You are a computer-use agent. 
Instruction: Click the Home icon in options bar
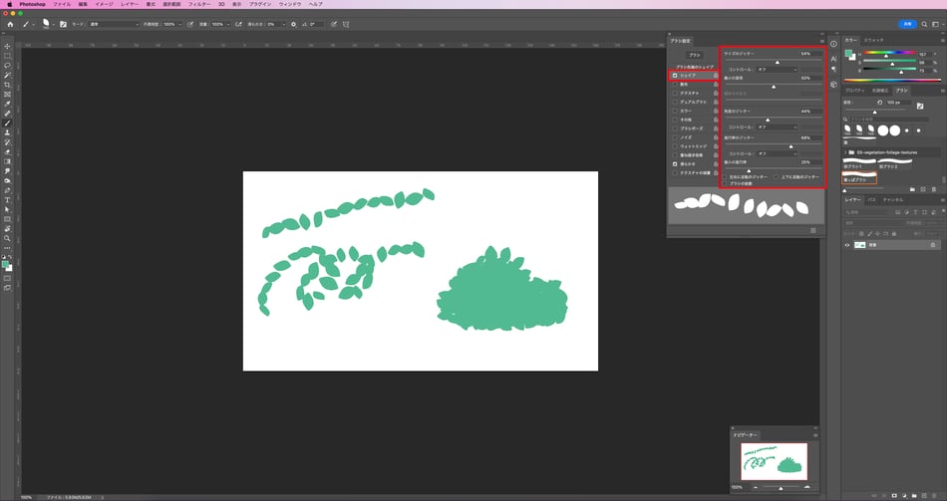[10, 24]
